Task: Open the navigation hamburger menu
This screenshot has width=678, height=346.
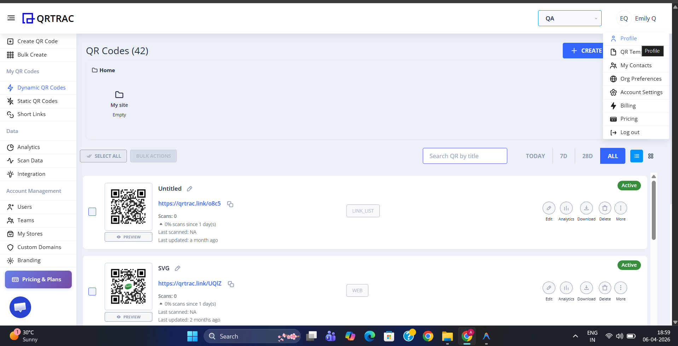Action: pos(11,18)
